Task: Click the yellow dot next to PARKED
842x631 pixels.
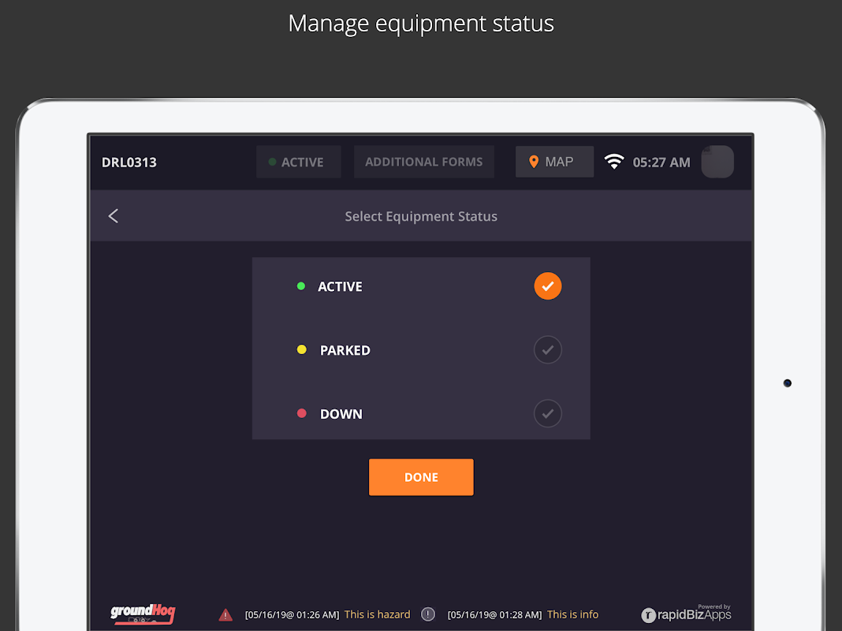Action: (302, 349)
